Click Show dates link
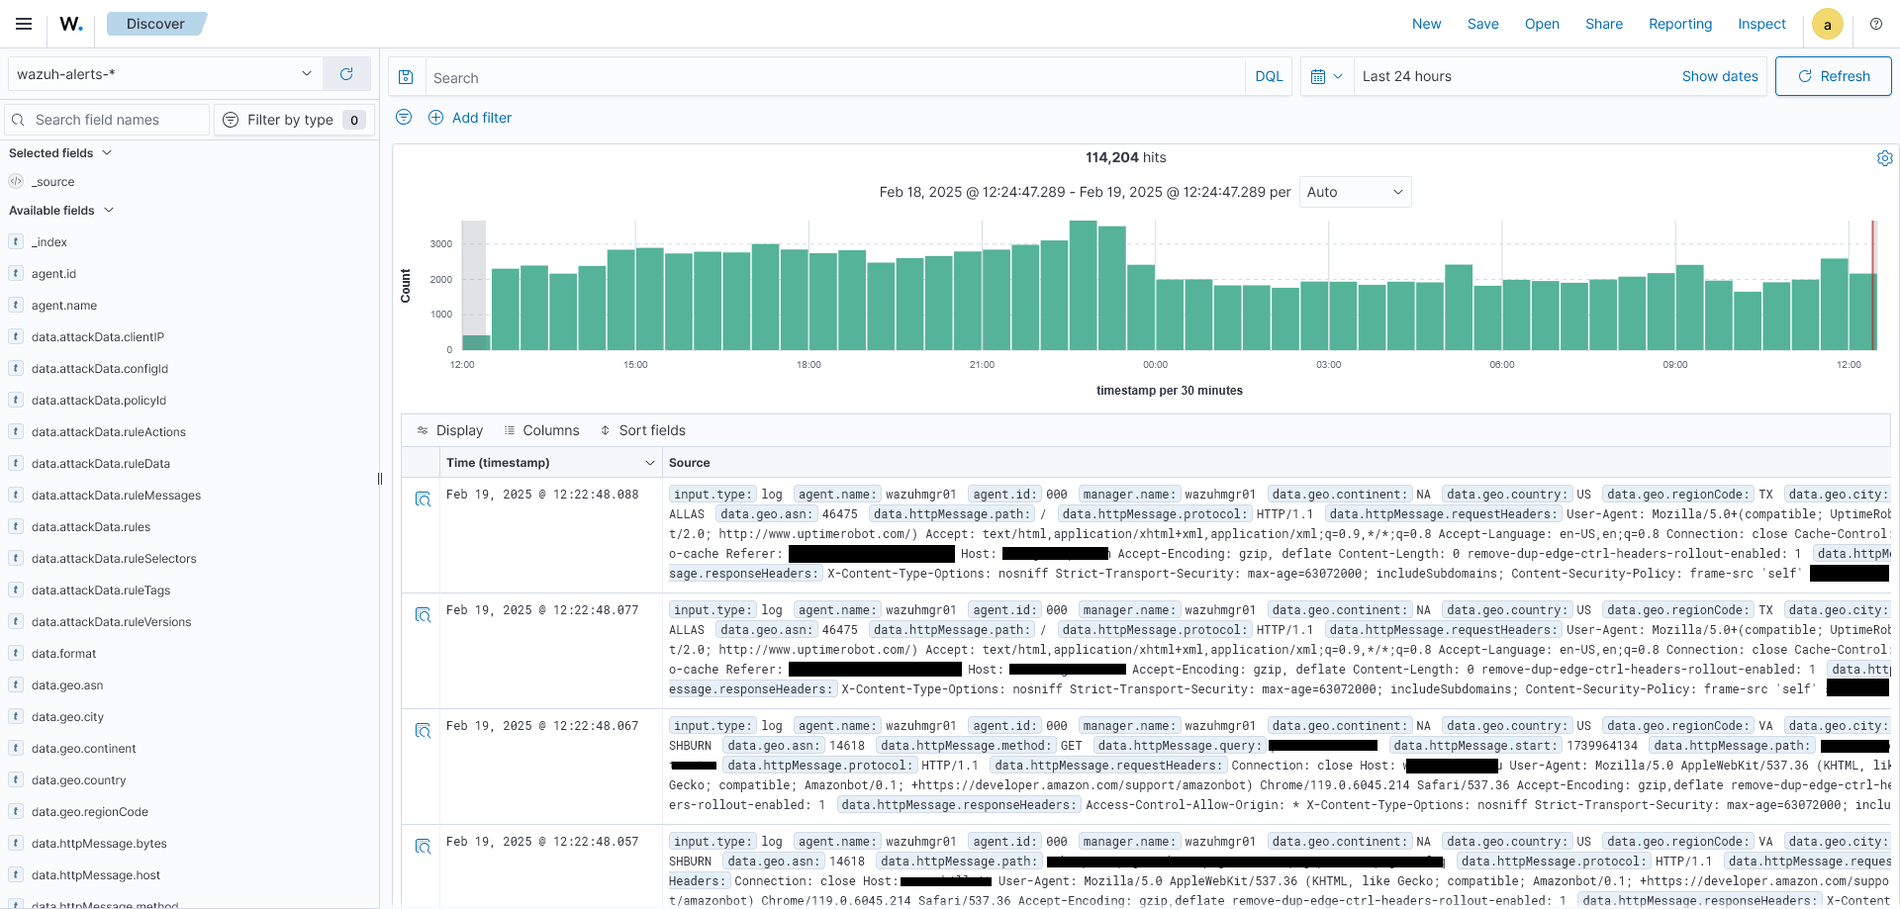Screen dimensions: 1900x909 tap(1720, 76)
